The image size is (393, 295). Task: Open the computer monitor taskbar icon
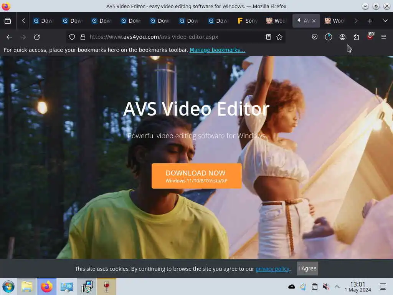(67, 287)
